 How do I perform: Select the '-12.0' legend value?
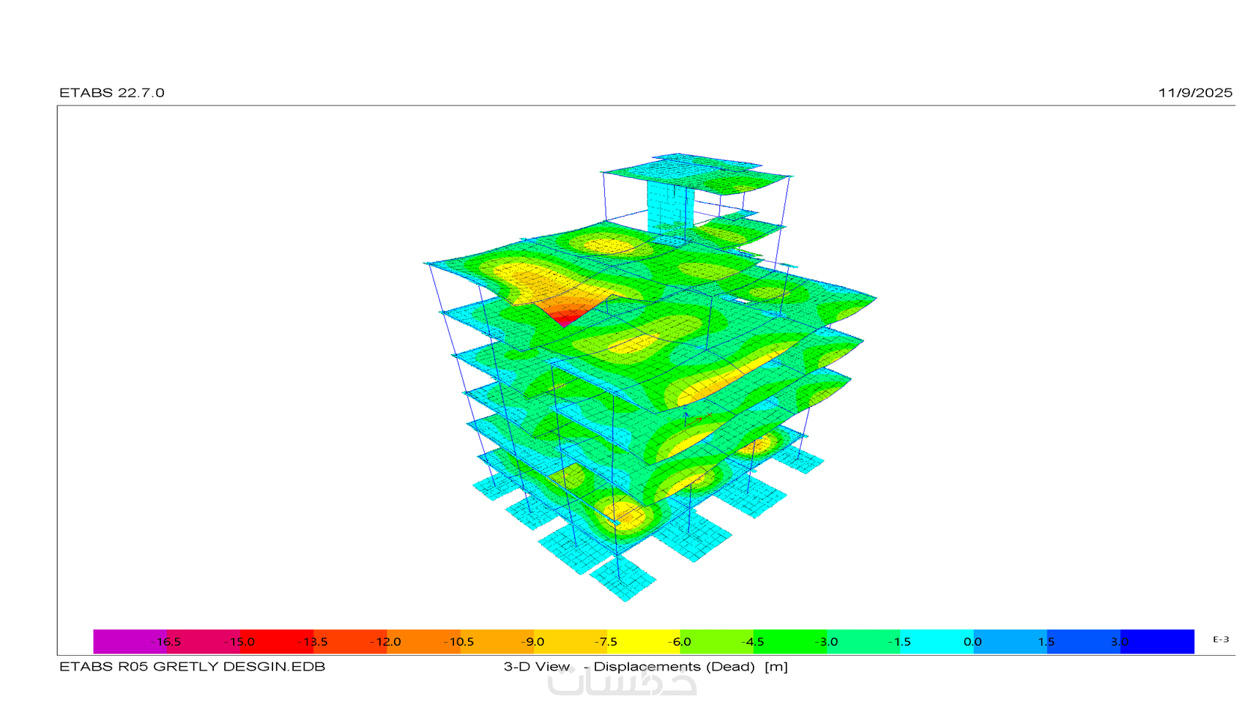(x=386, y=642)
